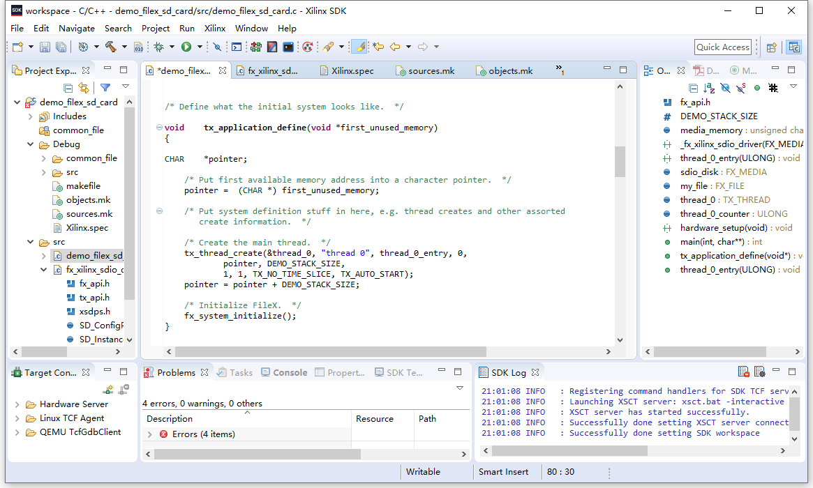The height and width of the screenshot is (488, 813).
Task: Open the Console tab
Action: [x=284, y=372]
